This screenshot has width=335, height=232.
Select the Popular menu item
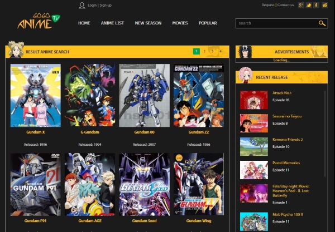pos(208,23)
